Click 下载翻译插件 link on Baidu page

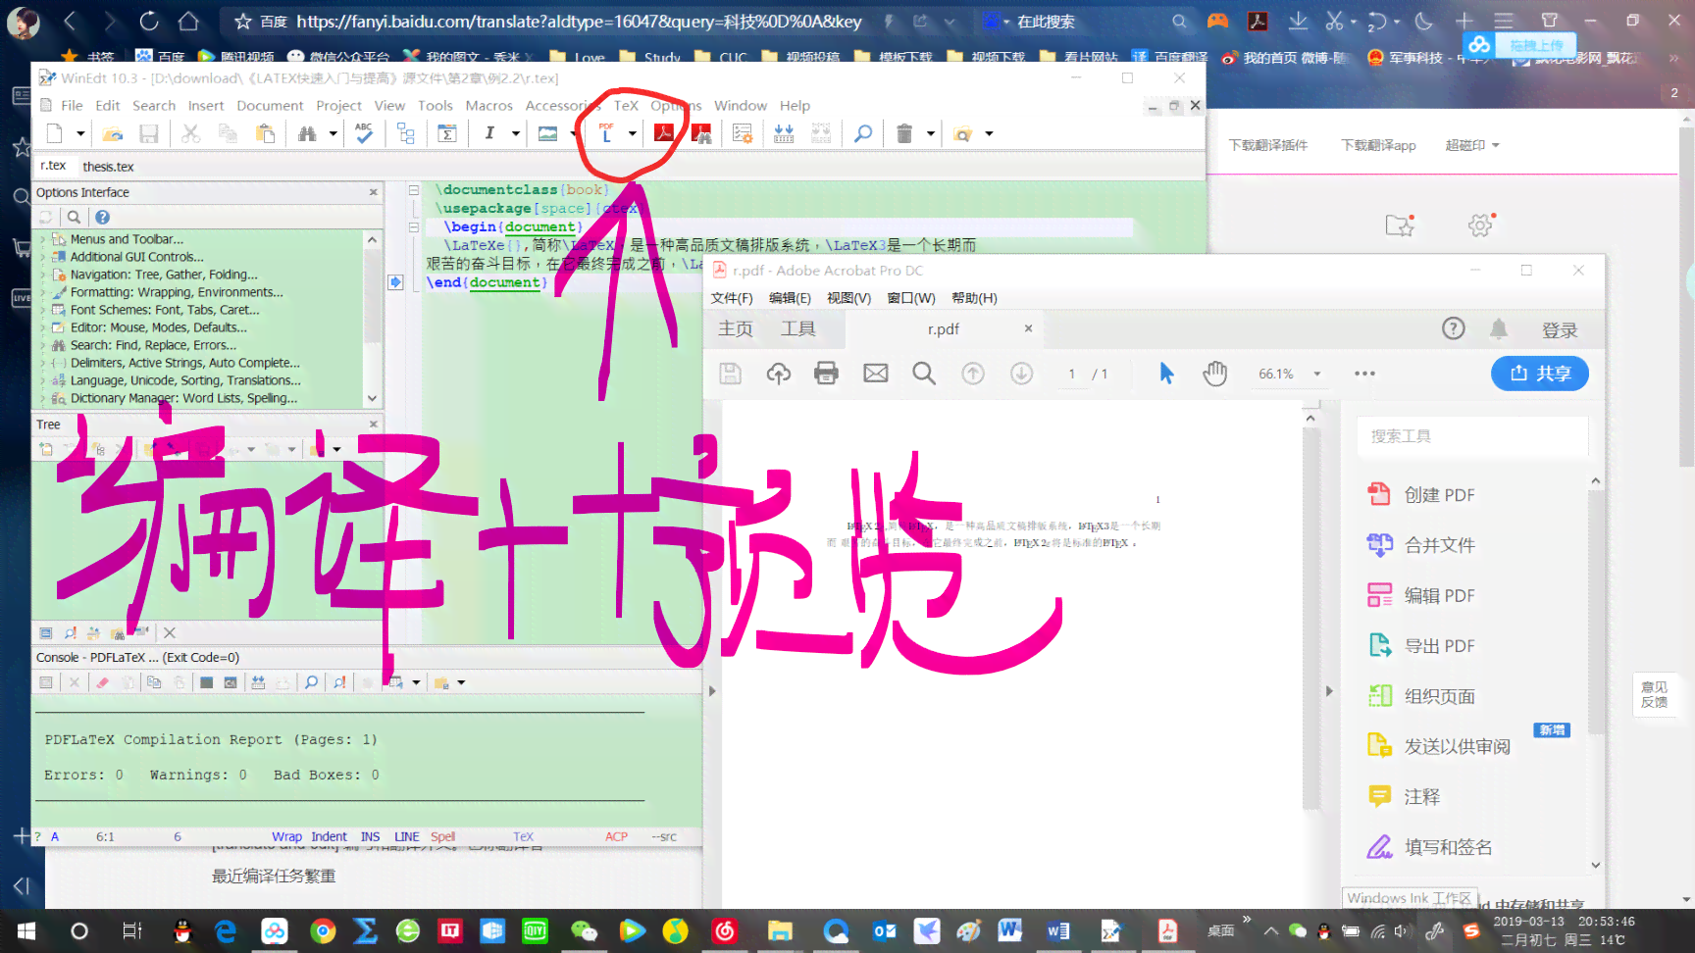[1267, 145]
